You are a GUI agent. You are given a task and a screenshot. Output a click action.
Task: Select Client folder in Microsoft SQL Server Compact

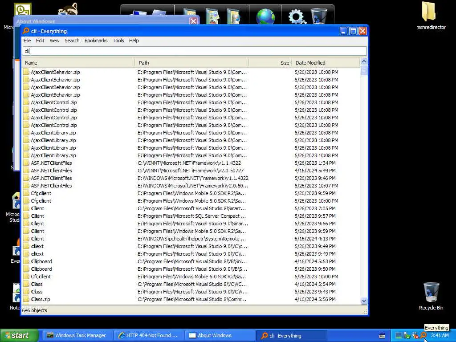coord(191,216)
